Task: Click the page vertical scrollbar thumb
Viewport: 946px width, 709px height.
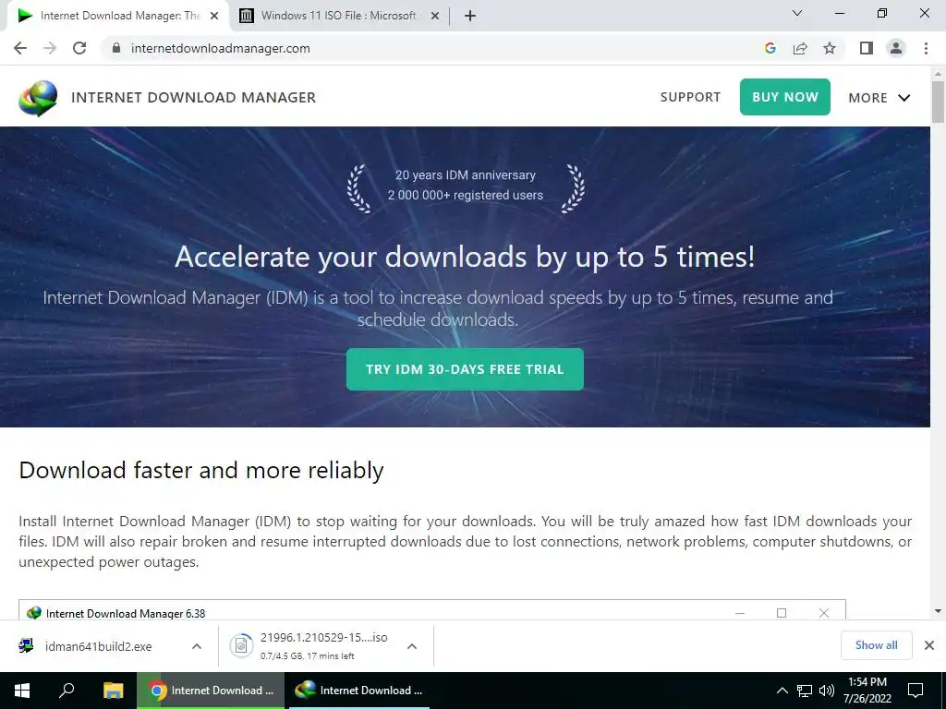Action: point(938,102)
